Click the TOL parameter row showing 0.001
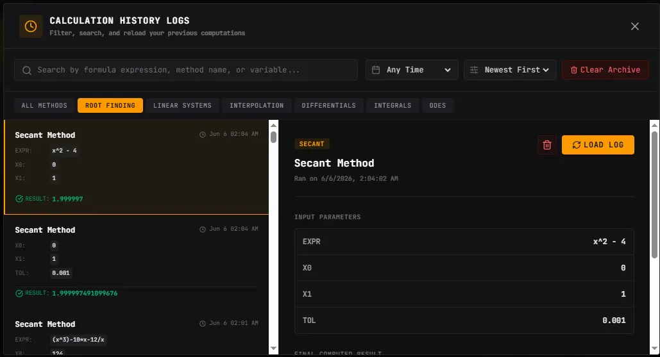 (x=464, y=320)
